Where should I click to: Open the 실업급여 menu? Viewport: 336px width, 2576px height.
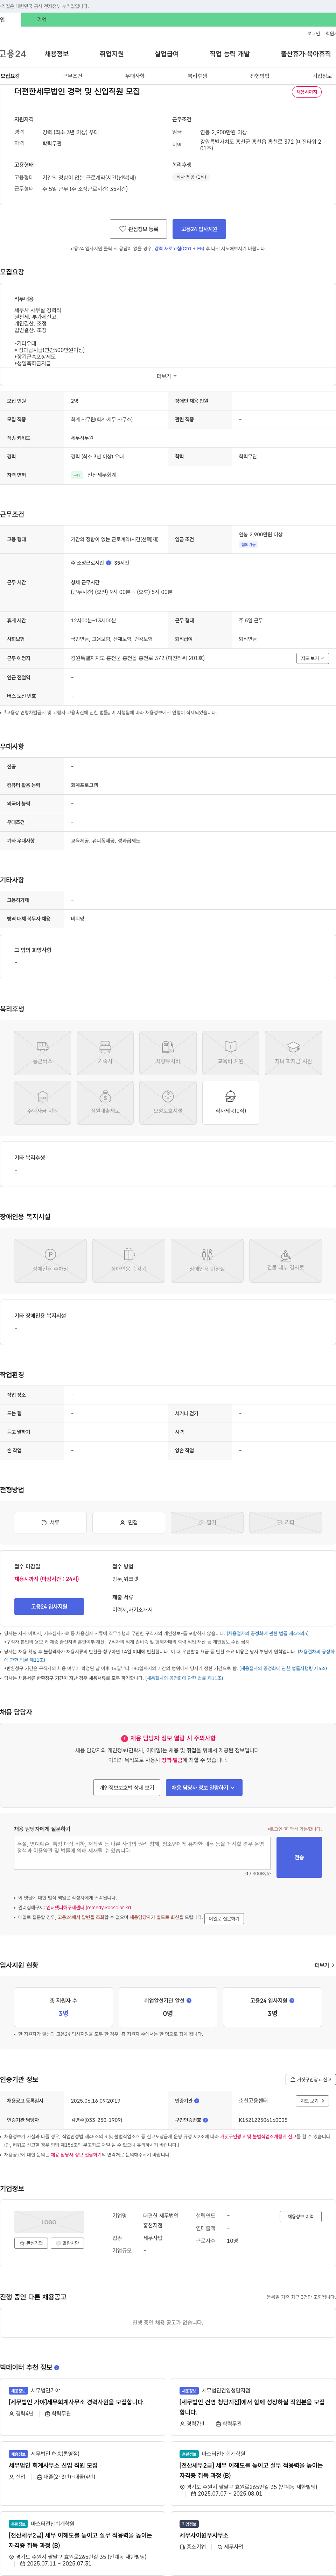coord(167,54)
